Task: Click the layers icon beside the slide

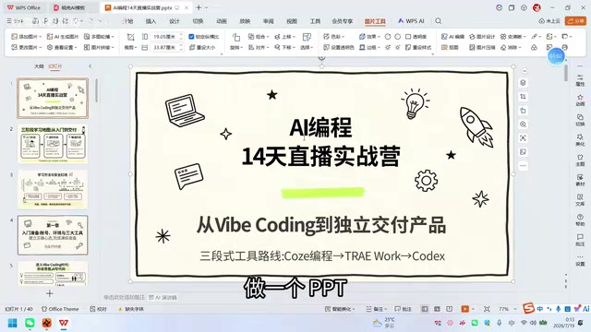Action: pos(523,83)
